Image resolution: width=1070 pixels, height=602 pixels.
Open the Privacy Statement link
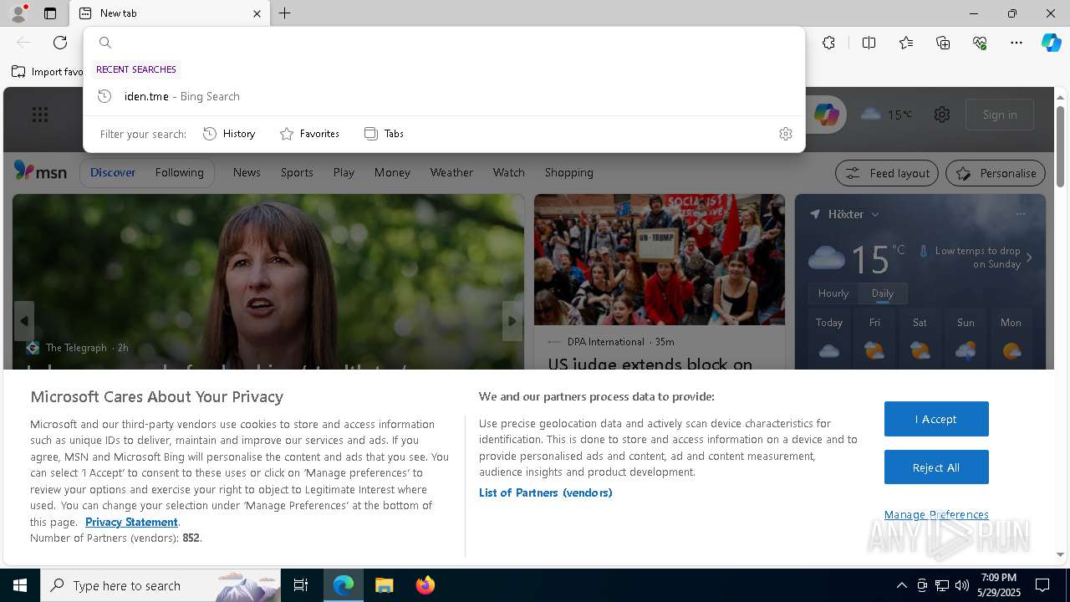tap(131, 522)
